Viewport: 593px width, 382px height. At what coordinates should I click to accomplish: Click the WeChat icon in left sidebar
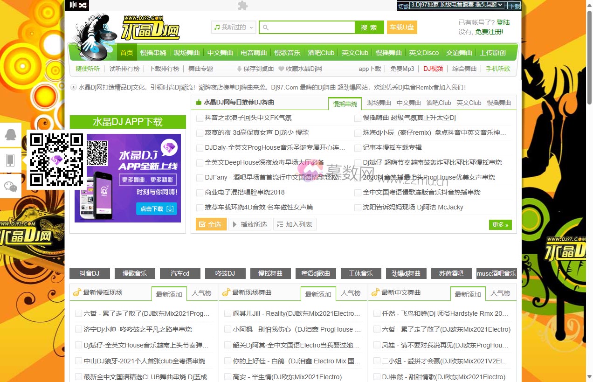(x=10, y=186)
